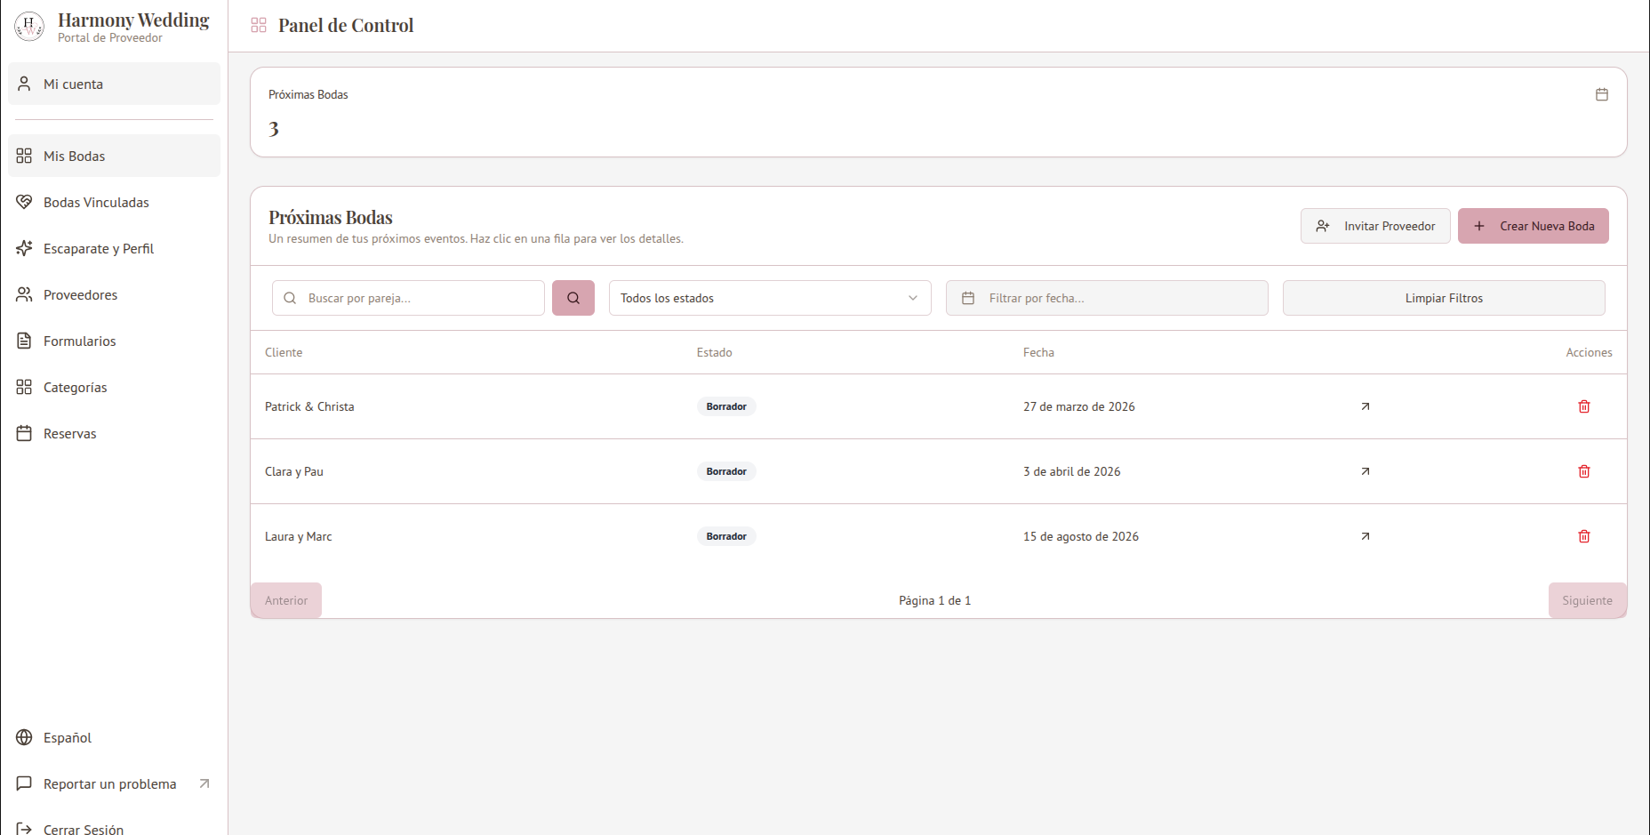This screenshot has width=1650, height=835.
Task: Select the Proveedores people icon
Action: (24, 294)
